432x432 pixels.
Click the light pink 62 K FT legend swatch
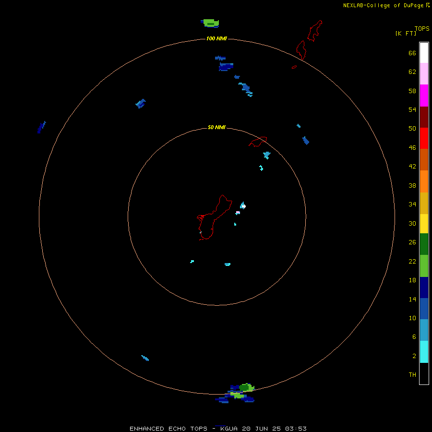click(424, 73)
